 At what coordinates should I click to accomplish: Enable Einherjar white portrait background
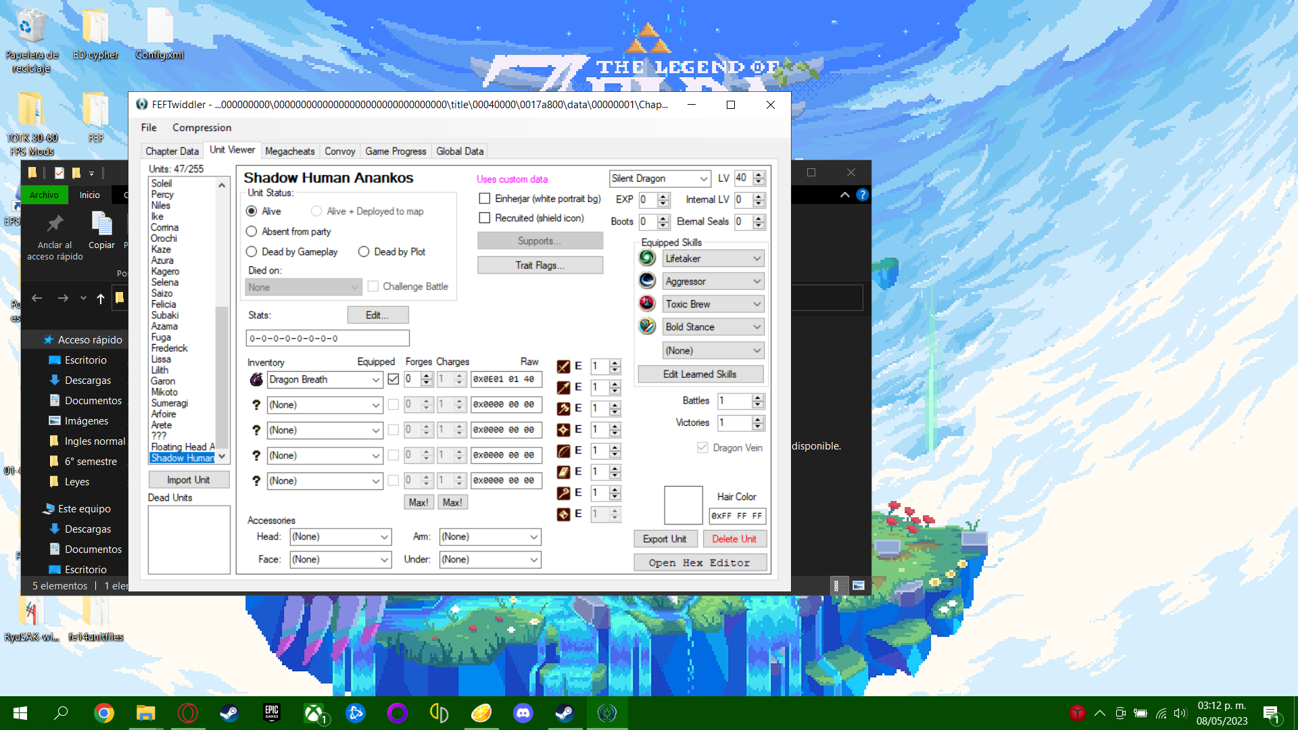(x=485, y=199)
